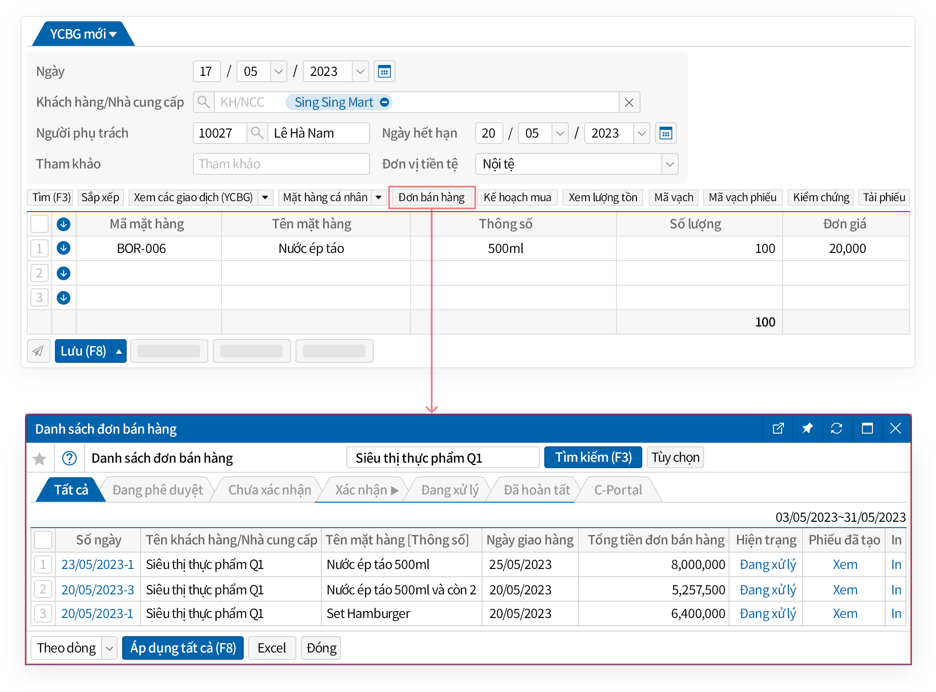Check the item table header checkbox

(x=39, y=224)
